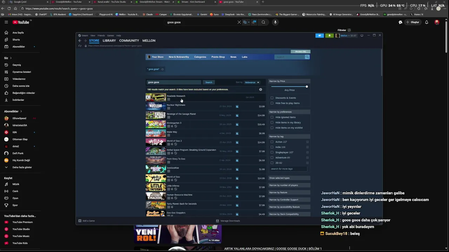Click Manage Downloads icon in Steam
Screen dimensions: 449x252
click(x=217, y=221)
